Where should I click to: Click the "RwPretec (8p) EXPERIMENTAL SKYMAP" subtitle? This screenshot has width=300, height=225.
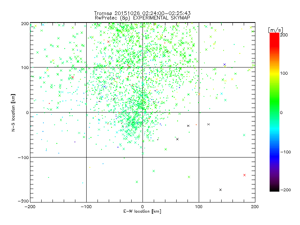142,18
